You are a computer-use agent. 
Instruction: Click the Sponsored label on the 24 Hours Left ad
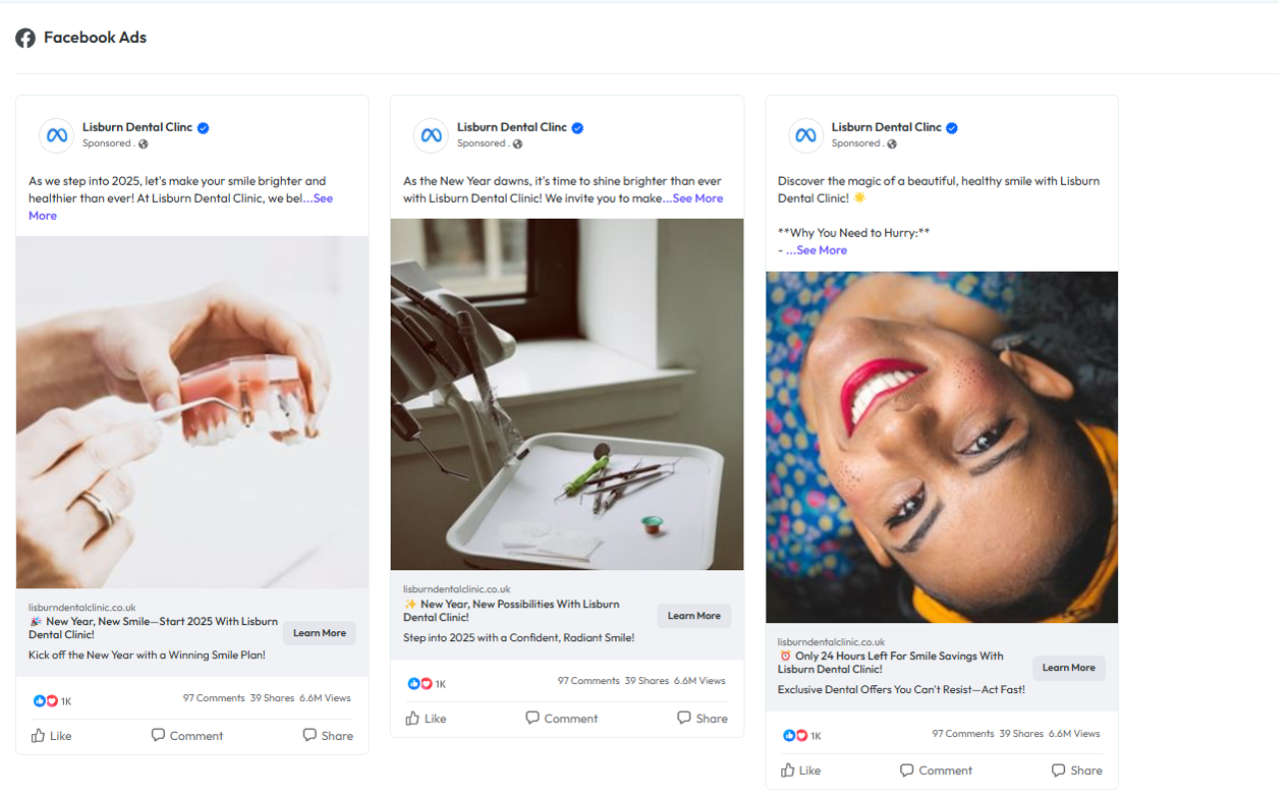[856, 144]
